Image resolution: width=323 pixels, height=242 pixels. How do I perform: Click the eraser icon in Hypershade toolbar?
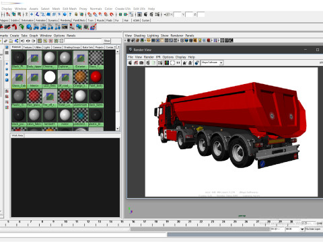tap(5, 41)
